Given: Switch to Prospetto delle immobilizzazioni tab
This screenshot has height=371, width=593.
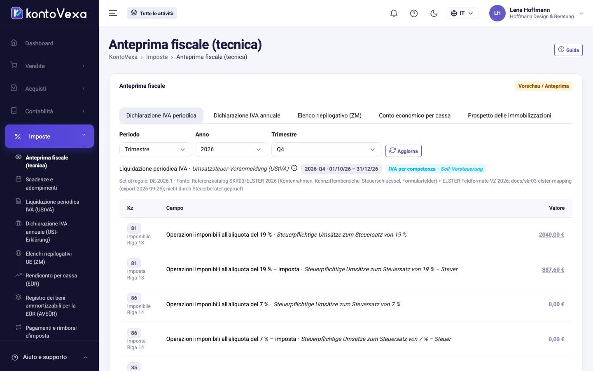Looking at the screenshot, I should pos(509,115).
